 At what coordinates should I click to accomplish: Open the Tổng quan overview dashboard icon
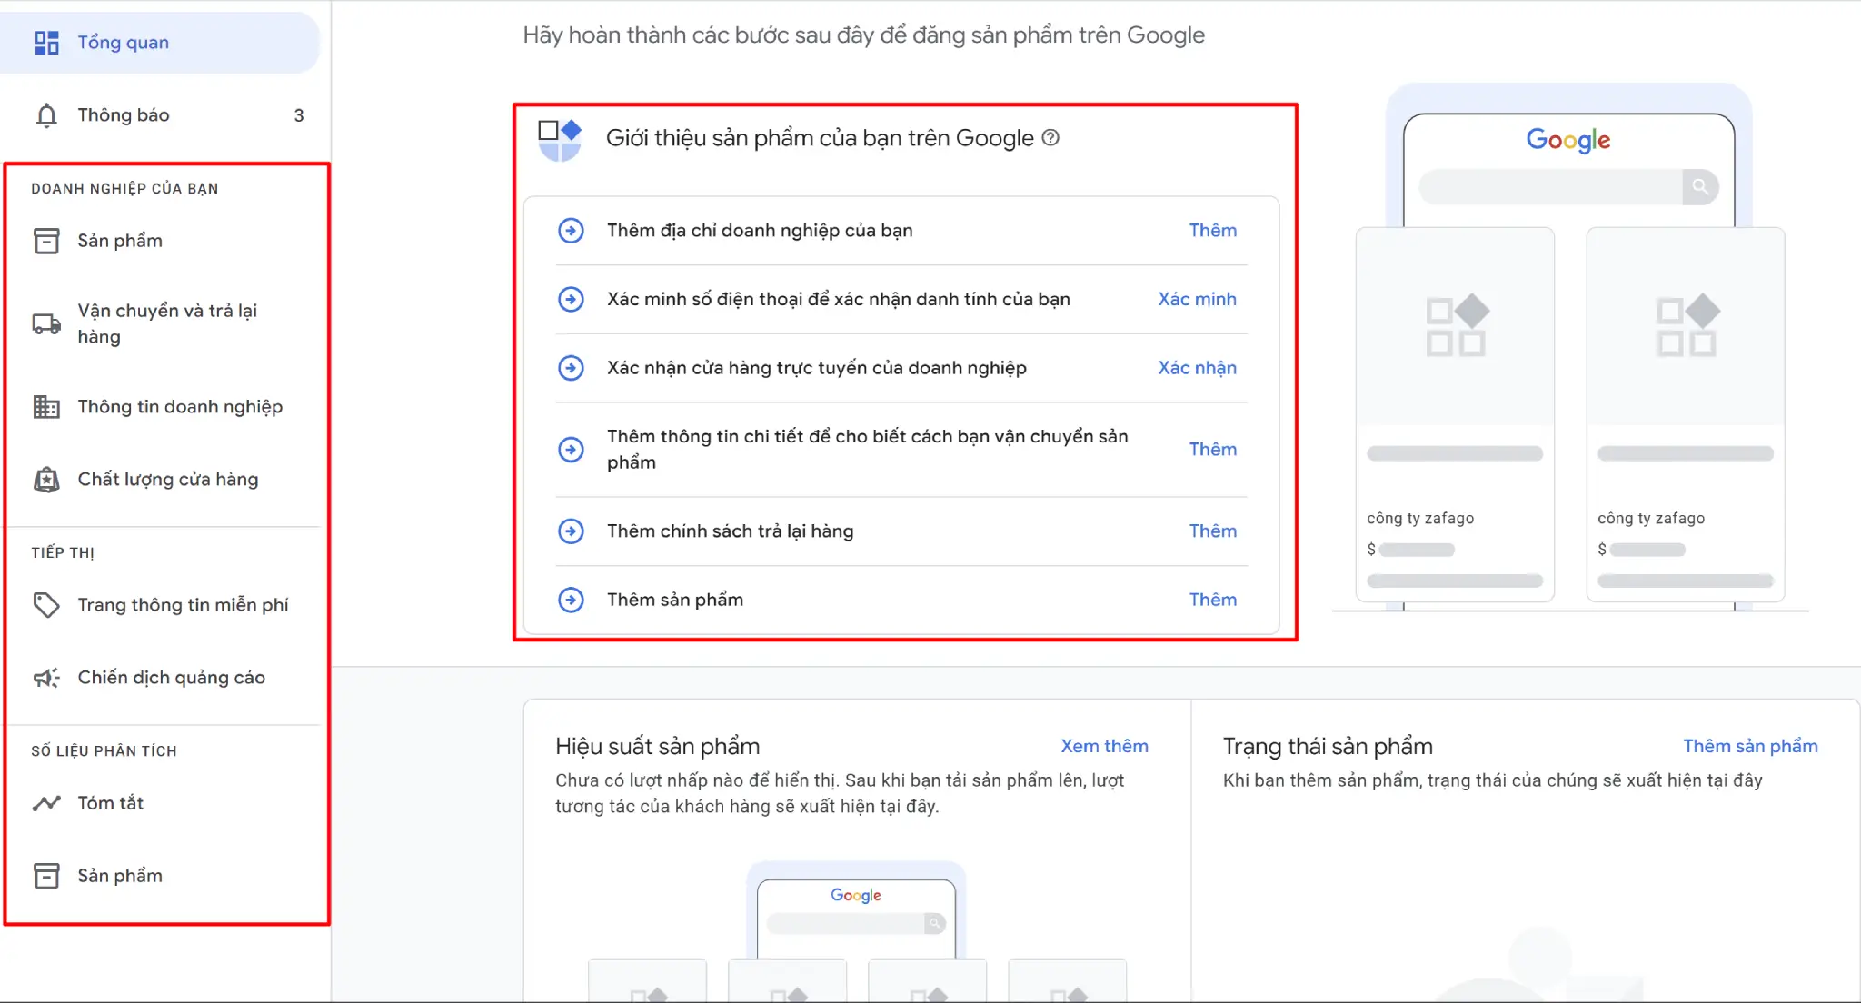point(46,43)
